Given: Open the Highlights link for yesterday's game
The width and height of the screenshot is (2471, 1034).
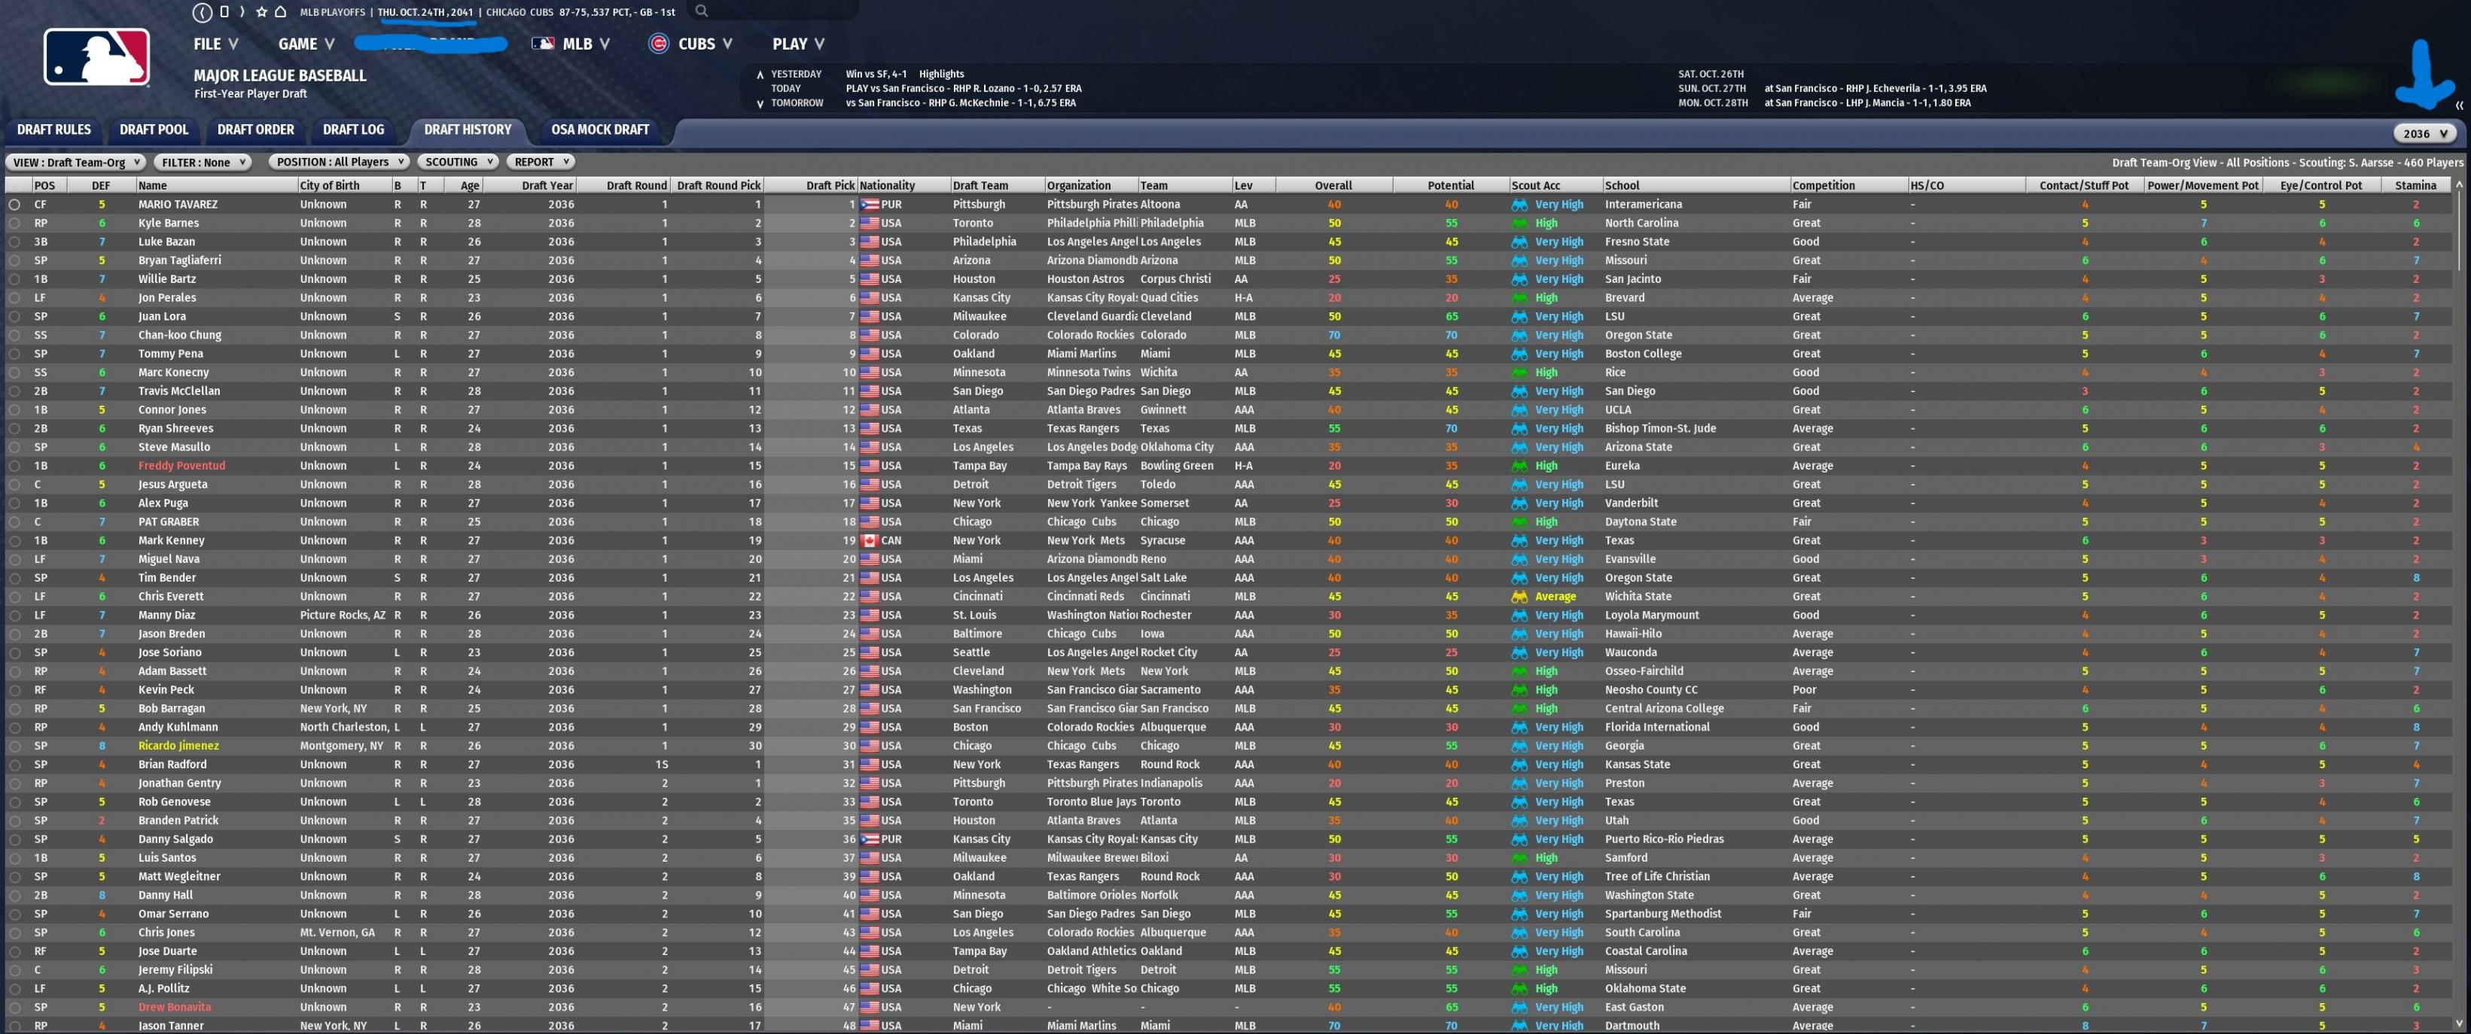Looking at the screenshot, I should click(x=941, y=74).
